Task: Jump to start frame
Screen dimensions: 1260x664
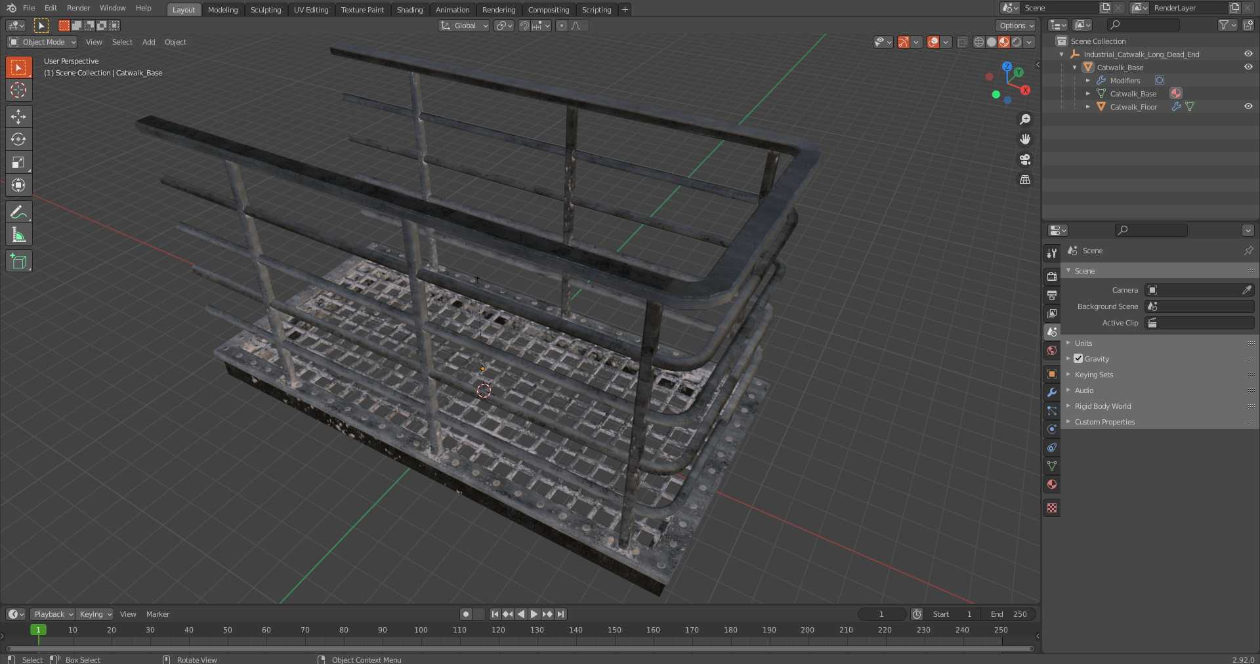Action: coord(495,614)
